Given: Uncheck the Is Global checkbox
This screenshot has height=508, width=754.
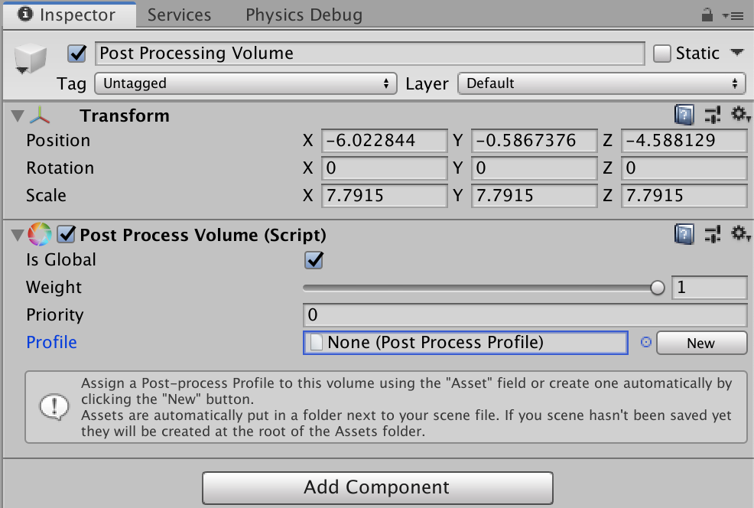Looking at the screenshot, I should click(314, 260).
